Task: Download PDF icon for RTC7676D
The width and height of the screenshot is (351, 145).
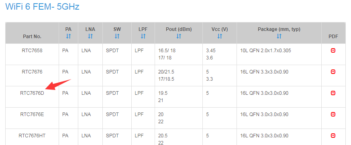Action: [333, 93]
